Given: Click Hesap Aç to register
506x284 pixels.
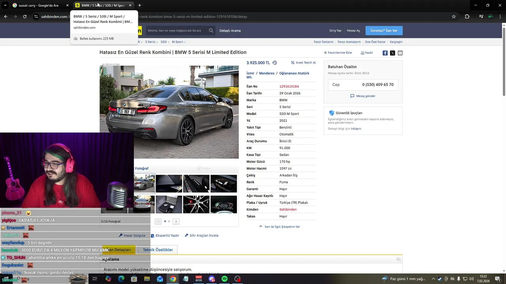Looking at the screenshot, I should point(353,30).
